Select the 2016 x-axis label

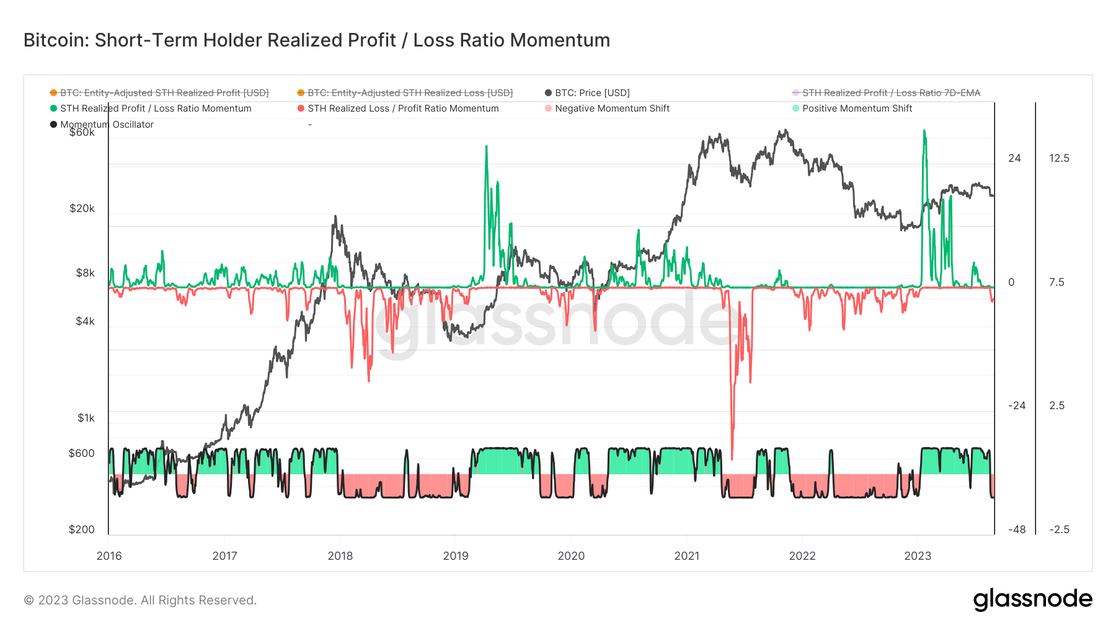click(109, 556)
